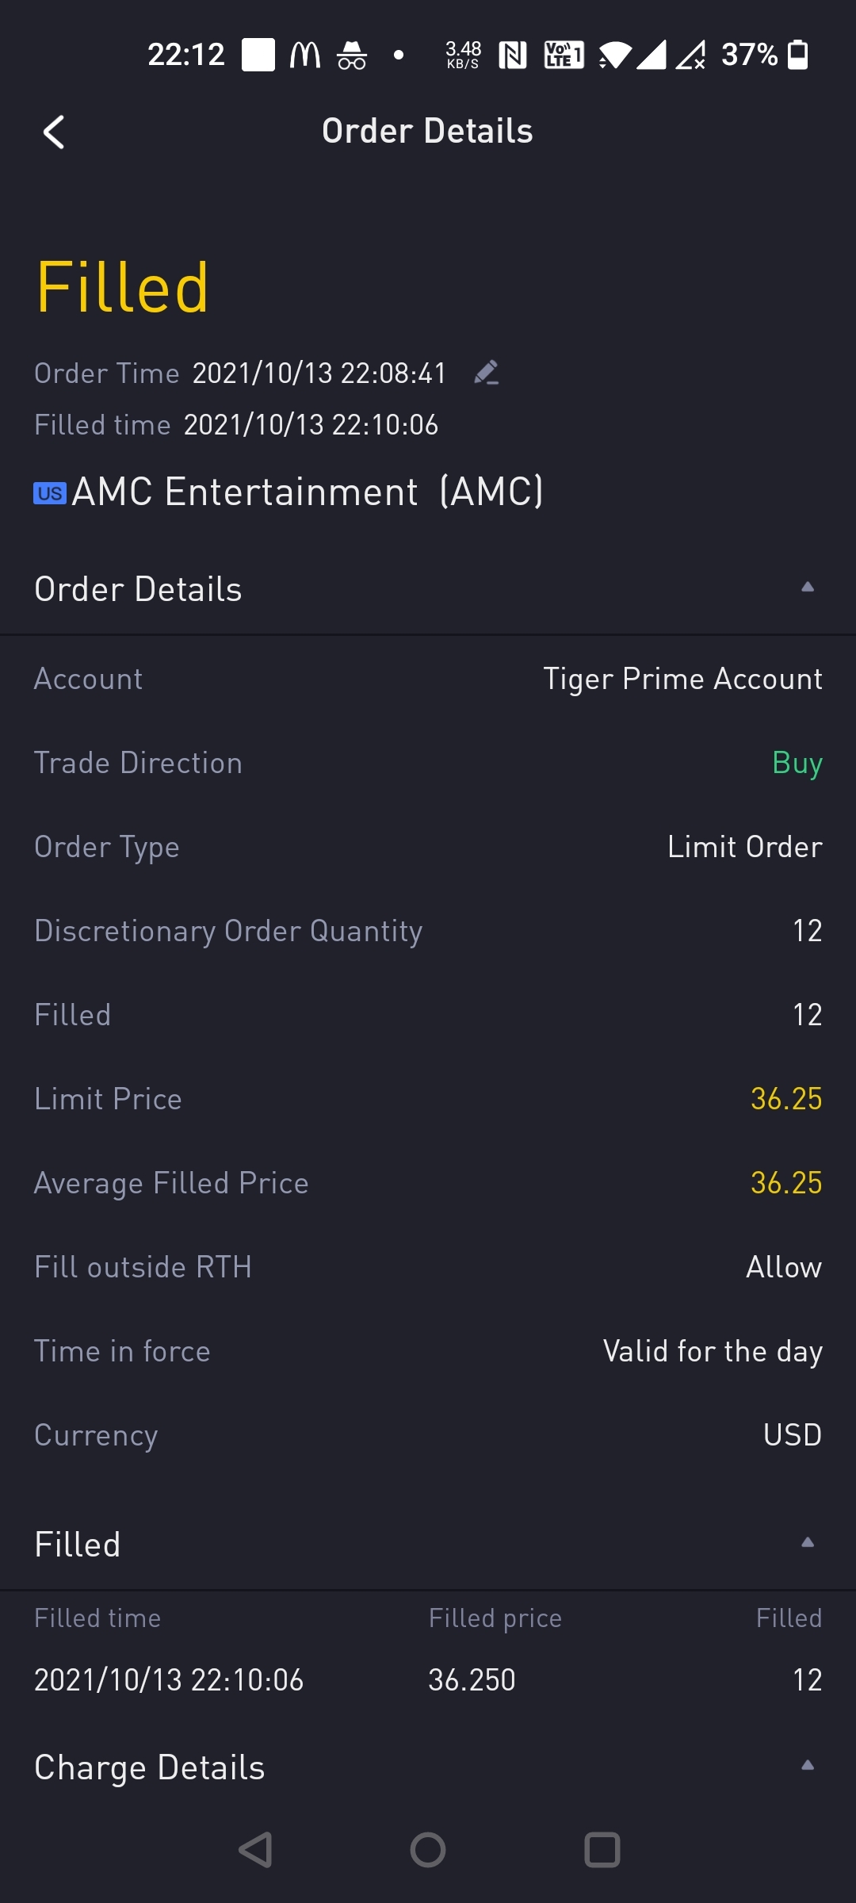Tap the edit pencil beside Order Time

pos(486,373)
